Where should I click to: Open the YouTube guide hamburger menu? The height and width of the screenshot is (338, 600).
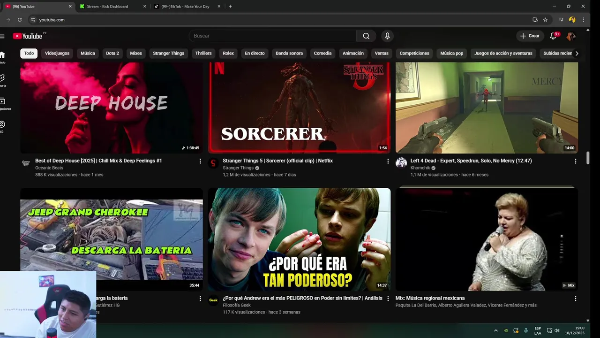pyautogui.click(x=2, y=36)
